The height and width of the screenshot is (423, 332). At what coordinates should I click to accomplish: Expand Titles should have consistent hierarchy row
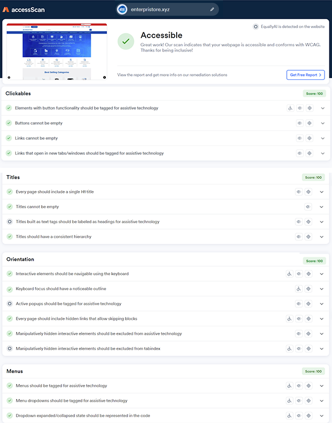tap(321, 237)
